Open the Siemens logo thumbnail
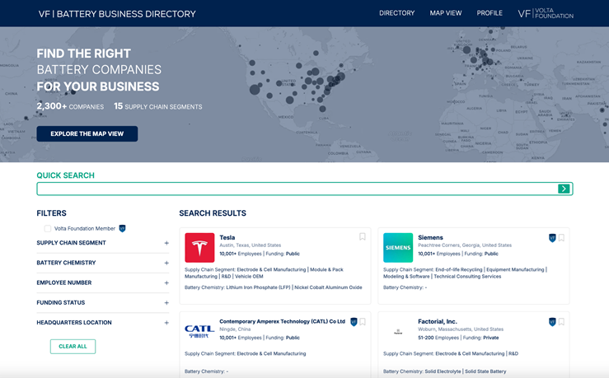The image size is (609, 378). tap(398, 248)
